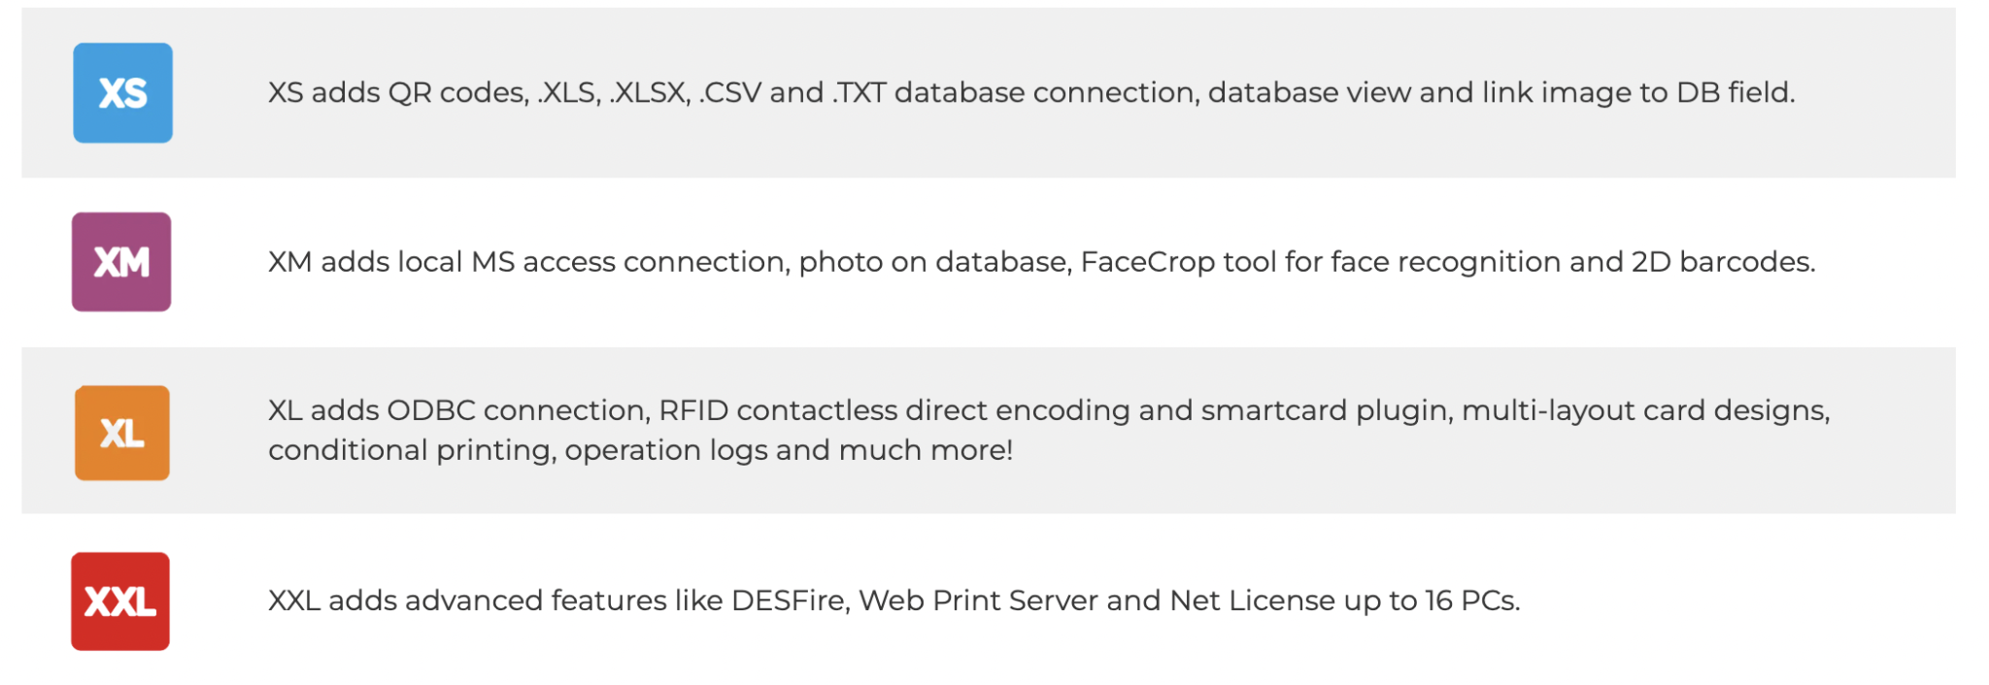Click the XXL edition description sentence
Screen dimensions: 1989x685
(x=893, y=601)
